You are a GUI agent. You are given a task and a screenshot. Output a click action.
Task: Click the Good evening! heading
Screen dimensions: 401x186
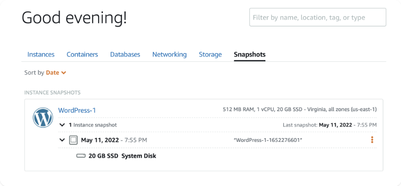tap(74, 18)
